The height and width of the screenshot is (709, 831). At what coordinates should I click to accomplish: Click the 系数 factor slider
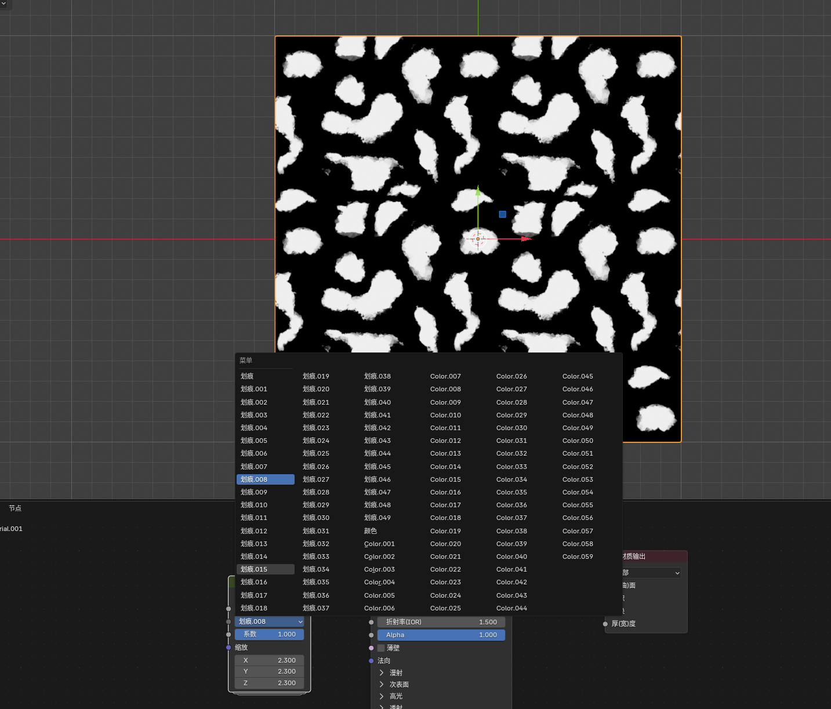pyautogui.click(x=270, y=634)
